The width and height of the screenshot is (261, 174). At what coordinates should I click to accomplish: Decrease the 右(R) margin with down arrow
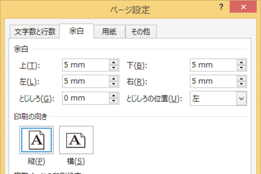click(241, 84)
